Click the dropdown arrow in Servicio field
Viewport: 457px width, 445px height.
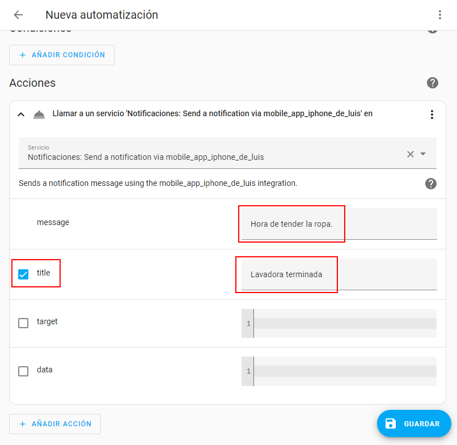[423, 154]
